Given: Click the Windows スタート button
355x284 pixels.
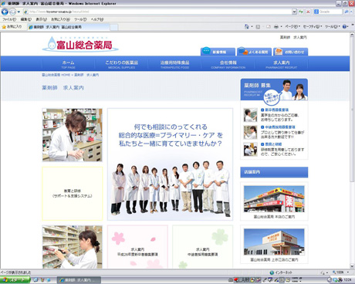Looking at the screenshot, I should coord(15,280).
